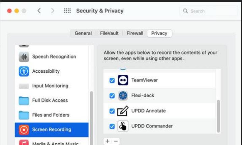
Task: Click the Speech Recognition waveform icon
Action: pyautogui.click(x=24, y=57)
